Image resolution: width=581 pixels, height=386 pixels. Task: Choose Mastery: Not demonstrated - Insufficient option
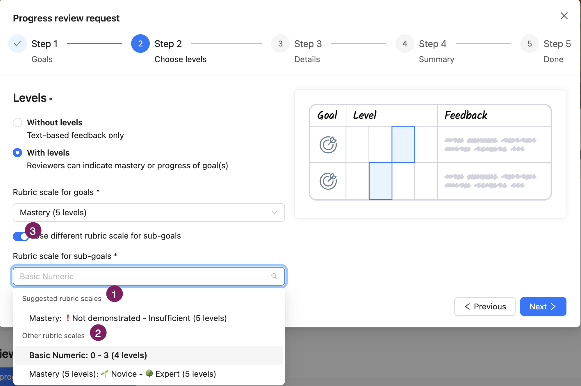pos(149,318)
